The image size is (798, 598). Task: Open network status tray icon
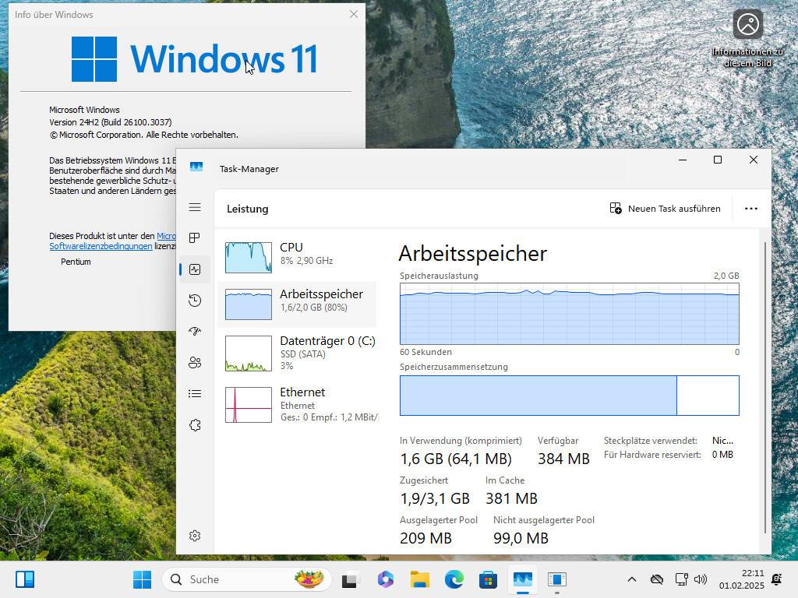click(681, 579)
